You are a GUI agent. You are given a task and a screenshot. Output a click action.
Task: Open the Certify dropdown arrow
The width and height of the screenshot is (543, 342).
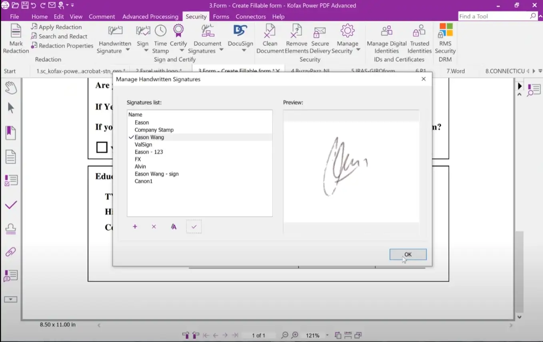click(182, 50)
